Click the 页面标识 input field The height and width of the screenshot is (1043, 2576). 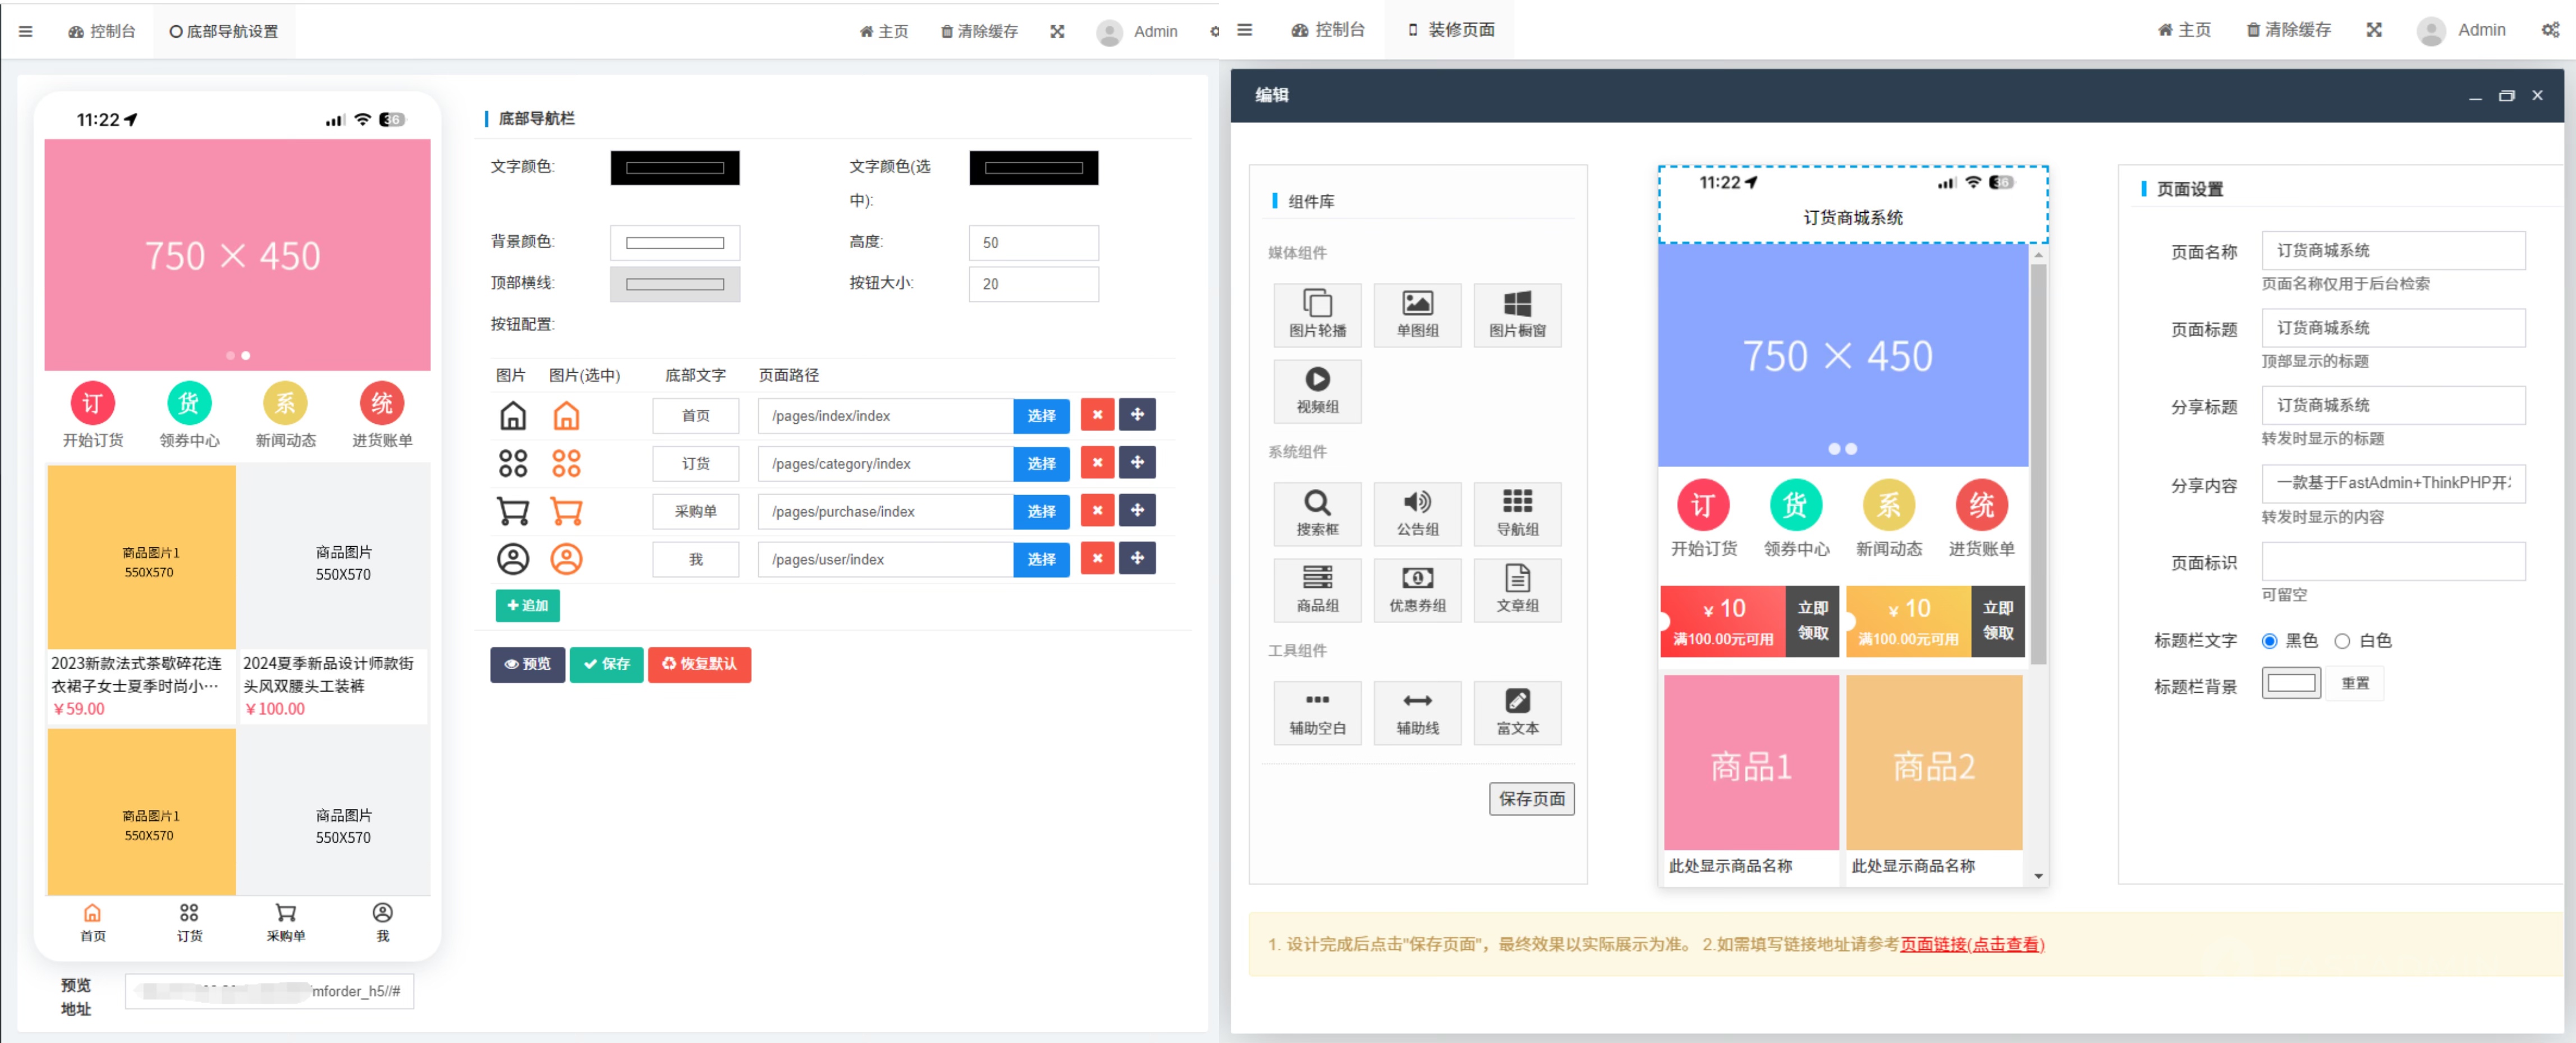[2394, 562]
